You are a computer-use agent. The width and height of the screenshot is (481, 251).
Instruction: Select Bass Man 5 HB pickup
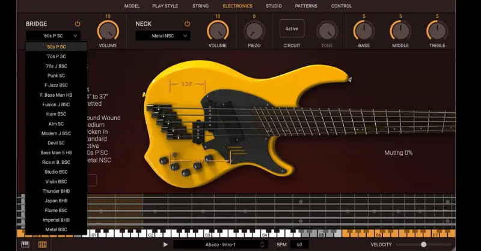click(x=56, y=153)
